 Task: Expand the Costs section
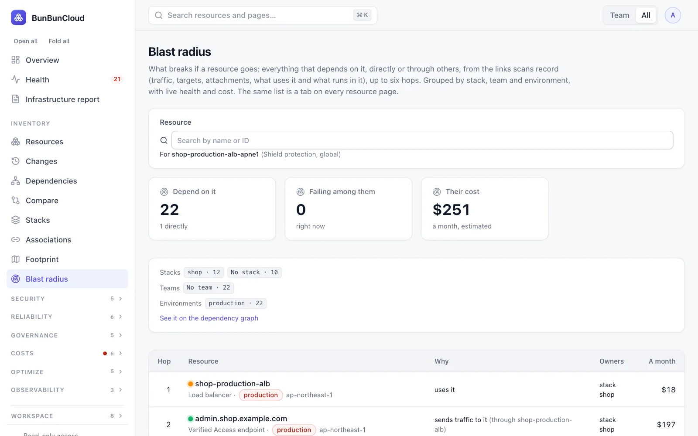(x=67, y=353)
